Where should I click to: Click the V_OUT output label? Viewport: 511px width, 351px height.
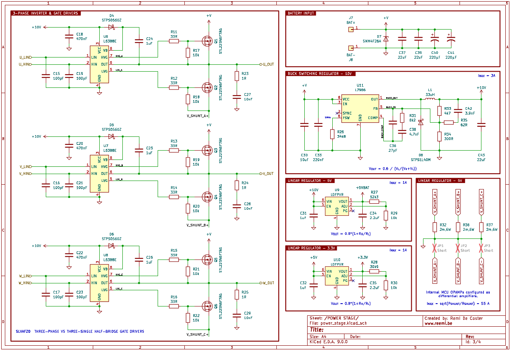[x=267, y=173]
